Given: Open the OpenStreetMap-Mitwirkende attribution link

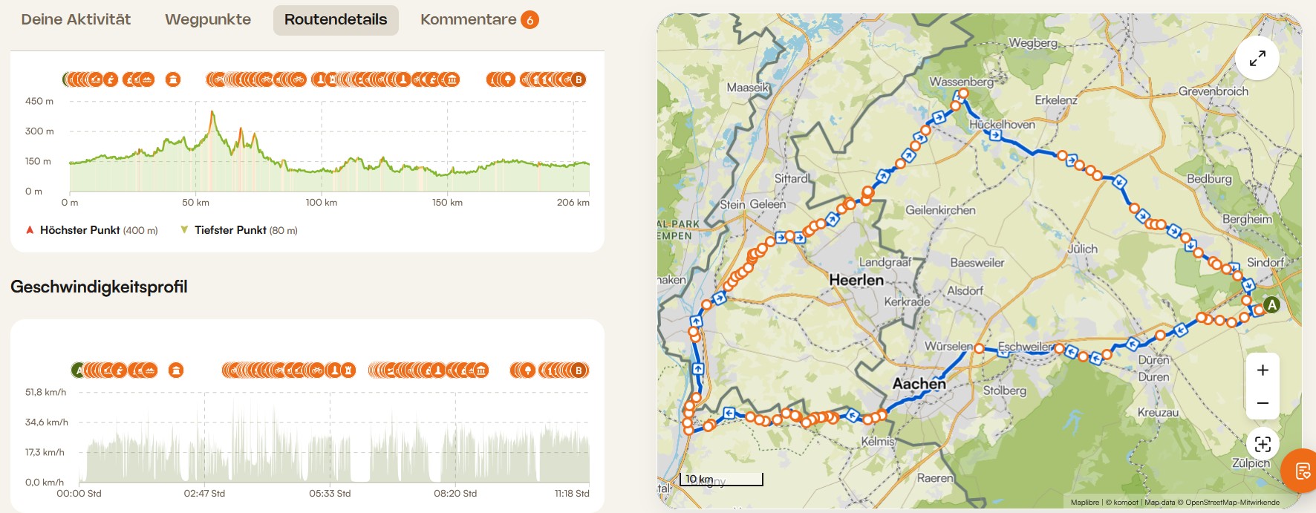Looking at the screenshot, I should tap(1232, 503).
